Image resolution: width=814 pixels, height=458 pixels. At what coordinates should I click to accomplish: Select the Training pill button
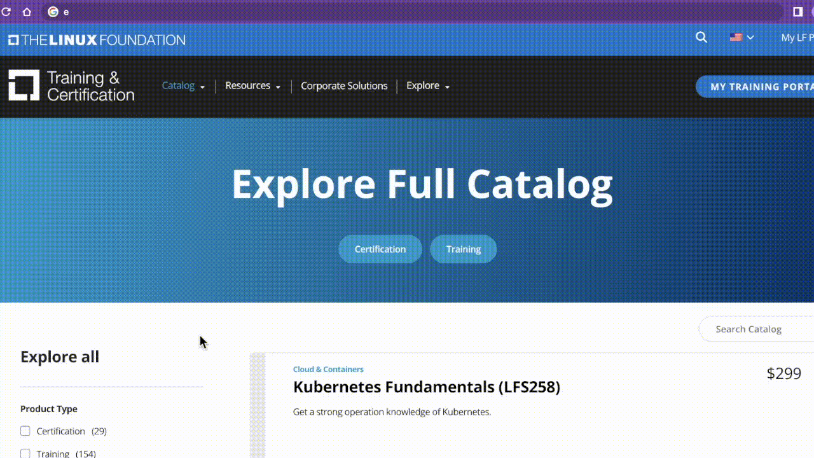[x=464, y=249]
